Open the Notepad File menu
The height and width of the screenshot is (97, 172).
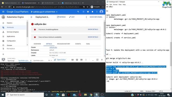[107, 5]
